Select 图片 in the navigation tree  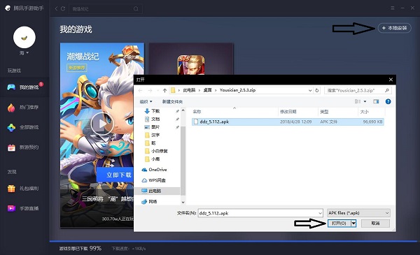click(x=155, y=127)
